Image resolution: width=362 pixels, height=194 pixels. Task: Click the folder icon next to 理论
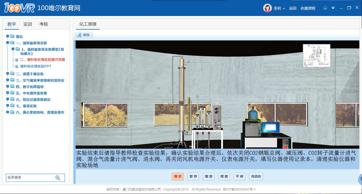coord(12,37)
